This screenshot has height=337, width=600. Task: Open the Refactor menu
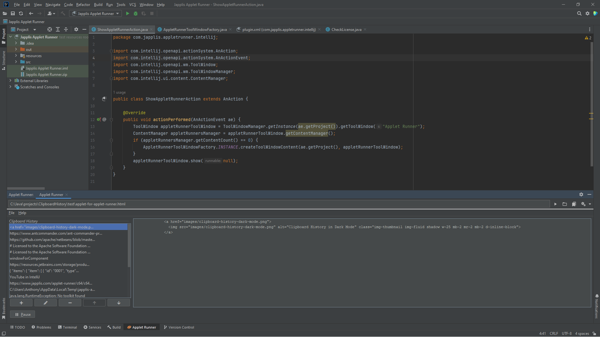(83, 5)
